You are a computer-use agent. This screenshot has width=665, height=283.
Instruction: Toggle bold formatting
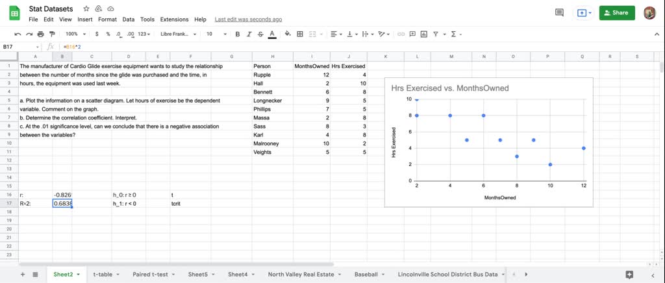click(238, 34)
